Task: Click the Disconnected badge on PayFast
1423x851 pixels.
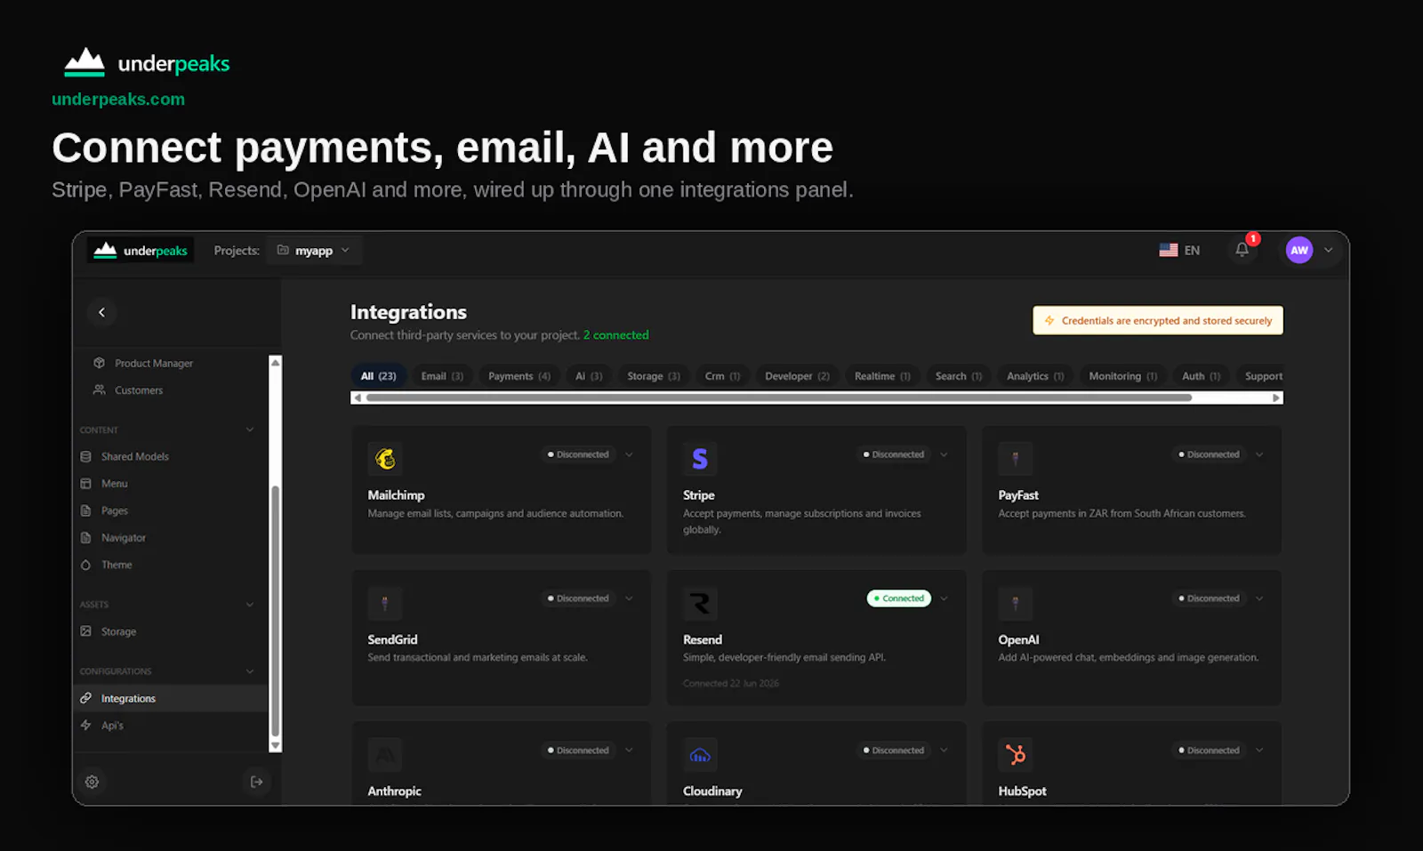Action: point(1209,454)
